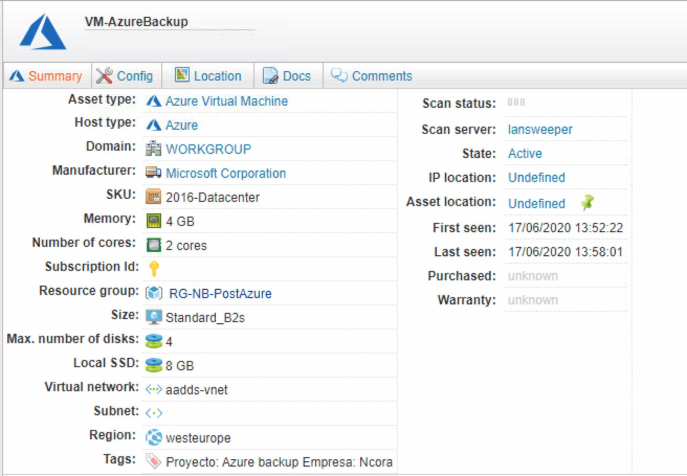Click the Active state link
The image size is (687, 476).
click(525, 153)
